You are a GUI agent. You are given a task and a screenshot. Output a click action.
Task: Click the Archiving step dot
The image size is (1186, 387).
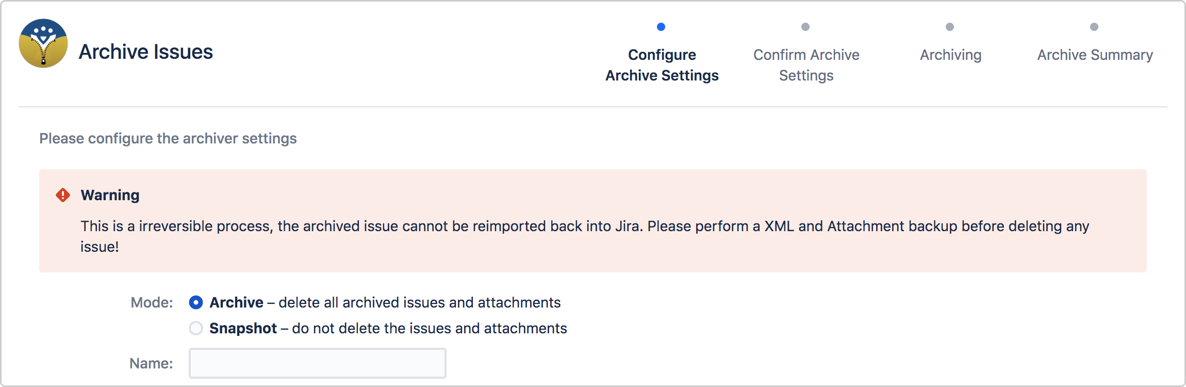[950, 27]
